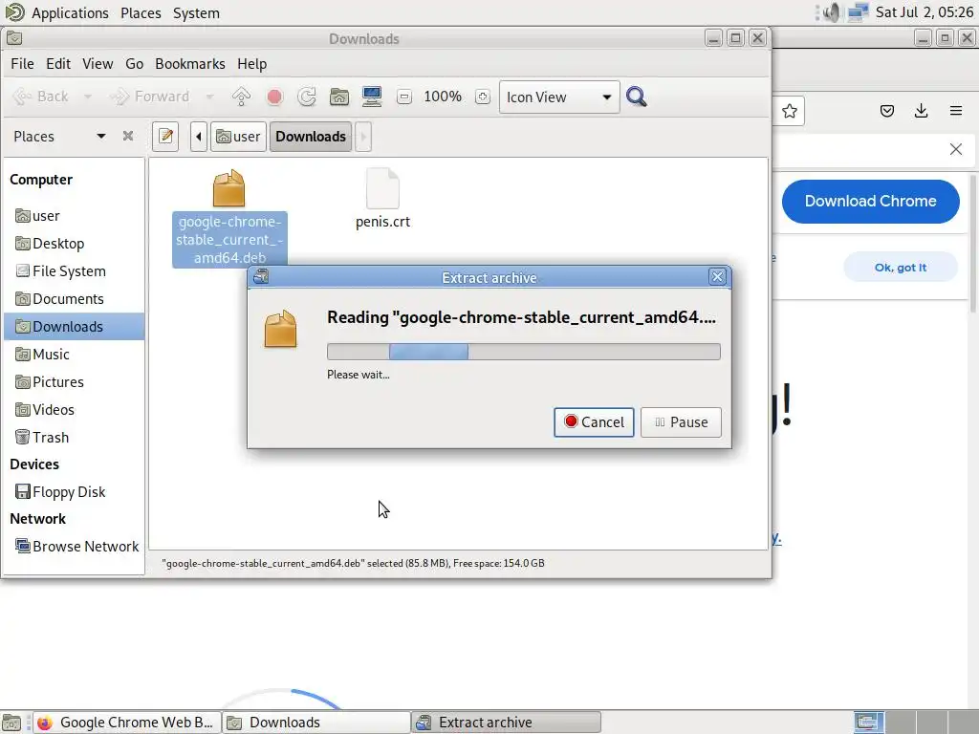
Task: Click user path bar button
Action: pos(238,136)
